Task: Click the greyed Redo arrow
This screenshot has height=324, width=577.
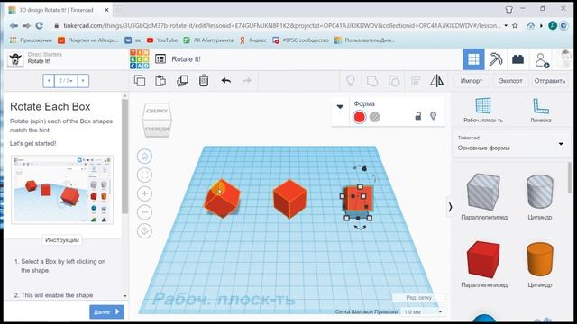Action: coord(247,80)
